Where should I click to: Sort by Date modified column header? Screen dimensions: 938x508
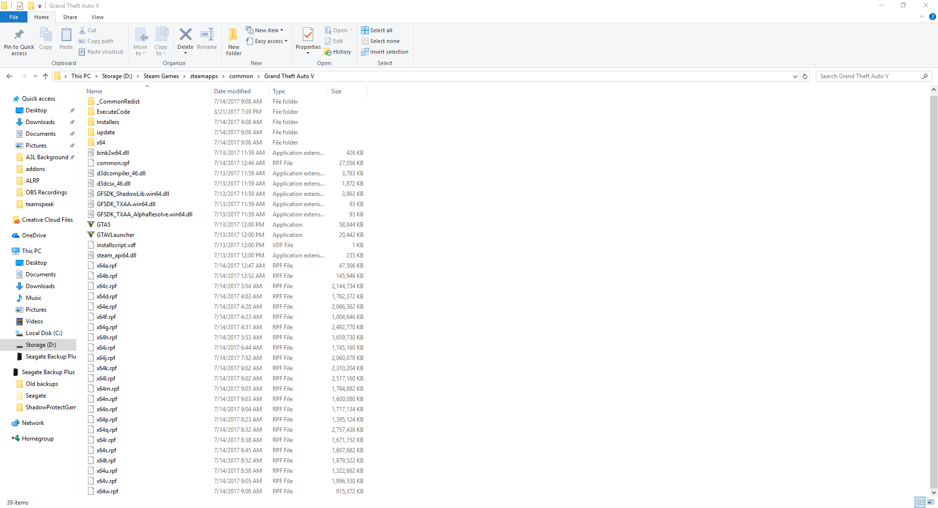tap(239, 91)
